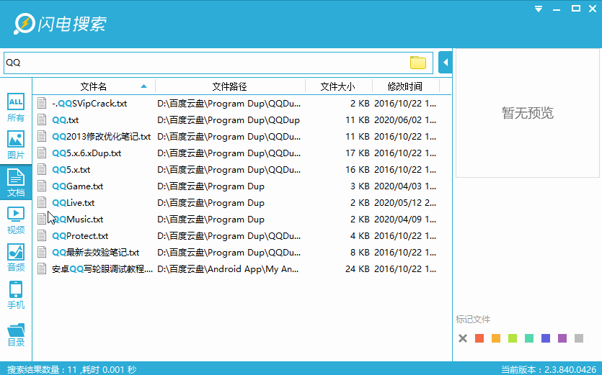Click the 文件路径 column header
Image resolution: width=602 pixels, height=375 pixels.
(x=229, y=86)
